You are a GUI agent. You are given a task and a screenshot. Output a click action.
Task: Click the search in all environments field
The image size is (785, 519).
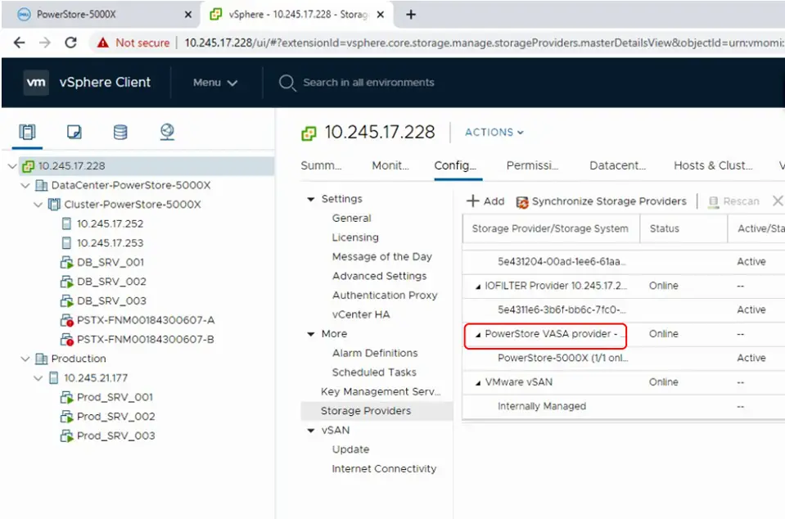(x=368, y=83)
